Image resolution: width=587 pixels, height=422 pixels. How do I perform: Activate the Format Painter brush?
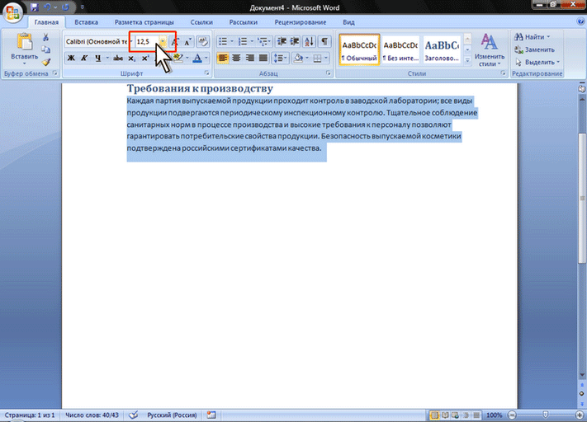point(45,62)
